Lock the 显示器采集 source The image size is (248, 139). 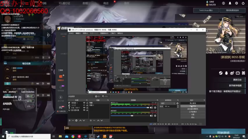(x=87, y=110)
